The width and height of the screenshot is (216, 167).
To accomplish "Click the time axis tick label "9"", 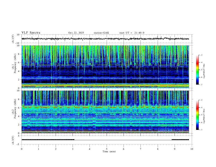I will point(175,149).
